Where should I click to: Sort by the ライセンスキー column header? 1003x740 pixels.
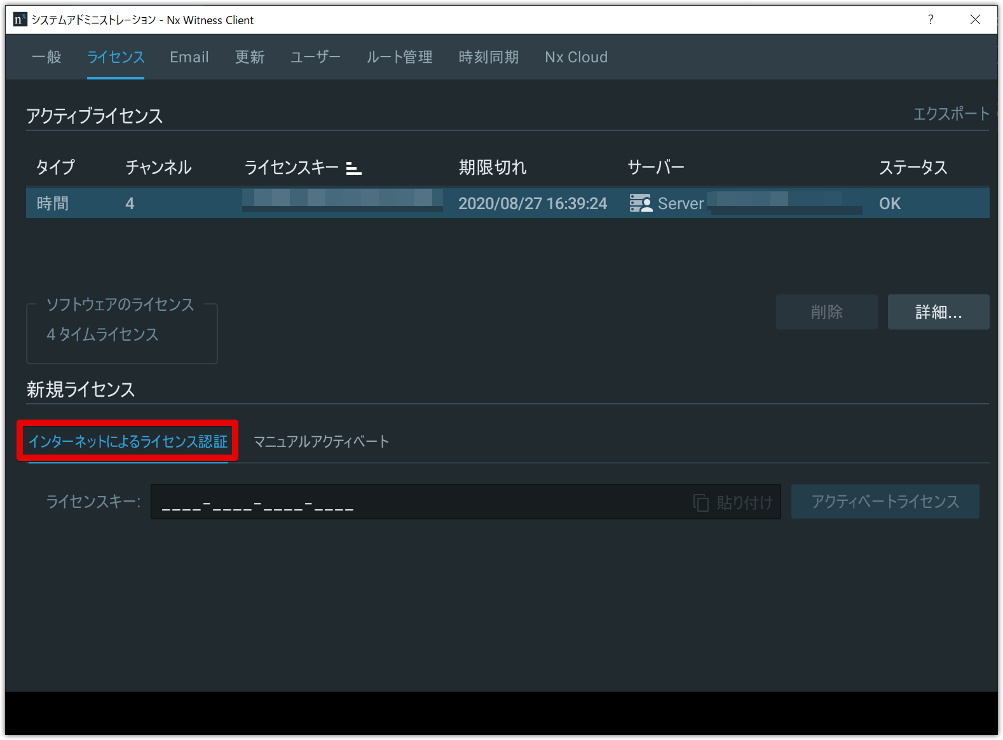(x=292, y=167)
